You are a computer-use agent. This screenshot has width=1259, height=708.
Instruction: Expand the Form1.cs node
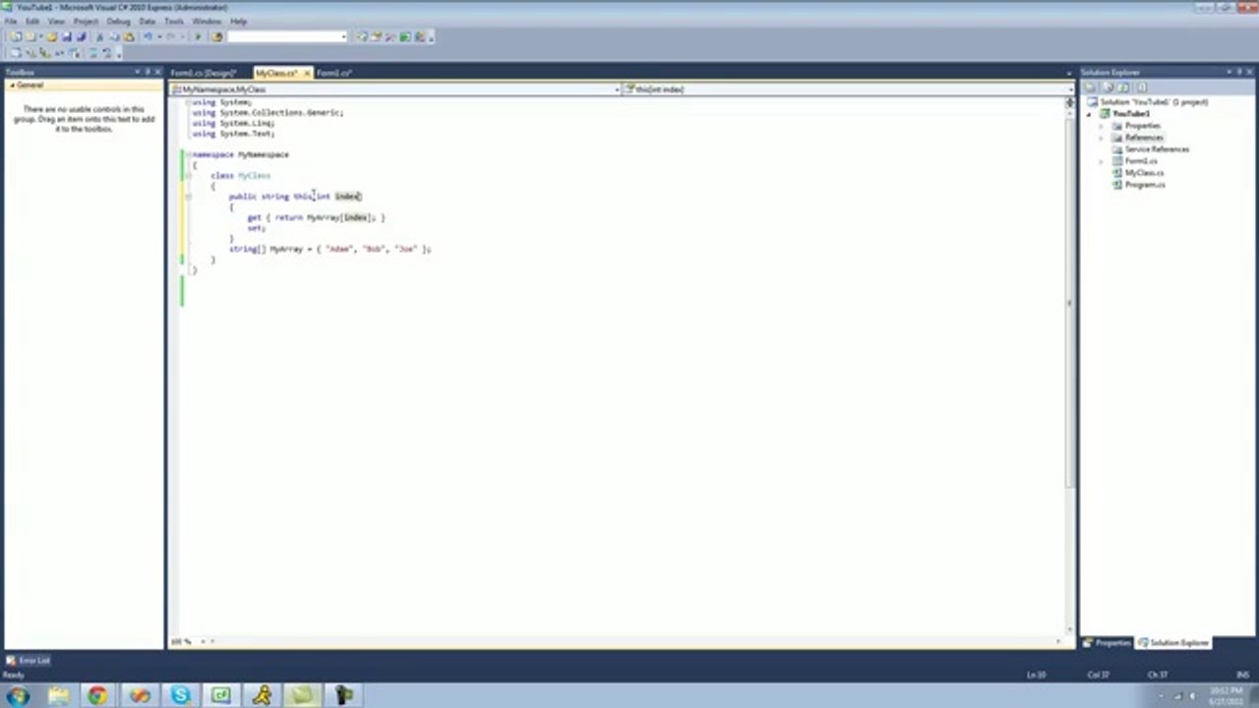pos(1102,161)
